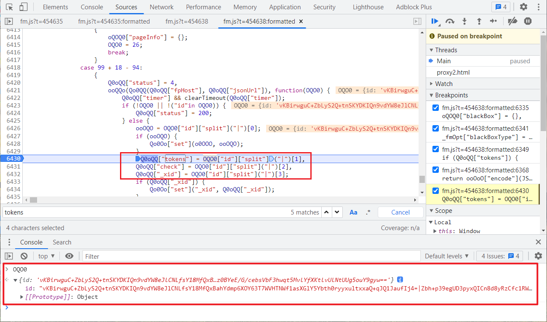This screenshot has height=322, width=547.
Task: Open the Default levels dropdown
Action: (x=447, y=256)
